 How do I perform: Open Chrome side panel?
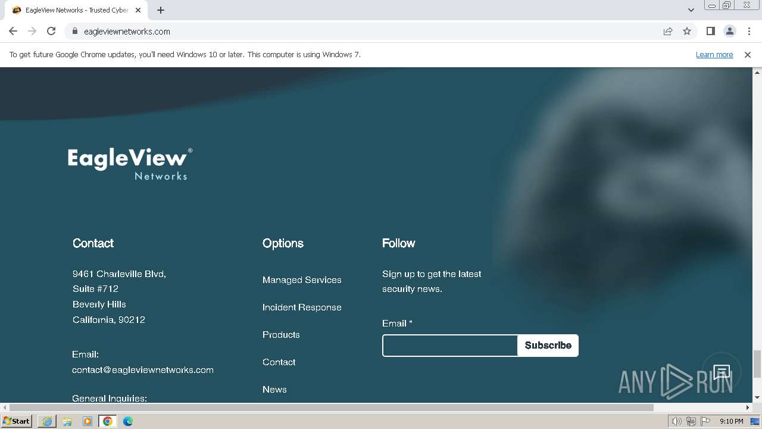(x=710, y=31)
